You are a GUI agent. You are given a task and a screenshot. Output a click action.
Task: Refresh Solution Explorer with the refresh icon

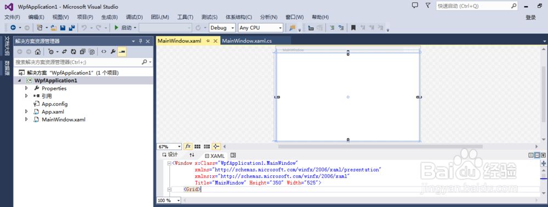pos(73,51)
